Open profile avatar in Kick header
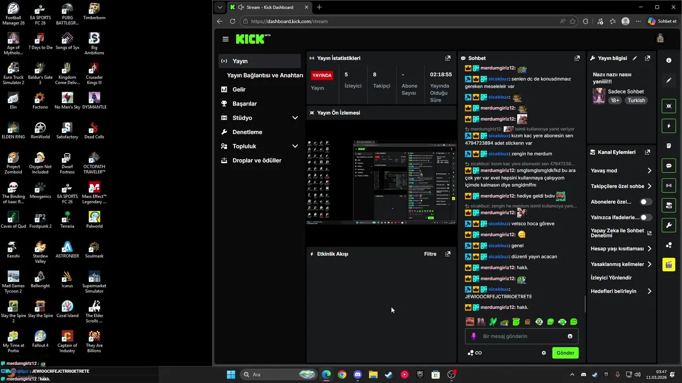This screenshot has width=682, height=383. coord(660,39)
